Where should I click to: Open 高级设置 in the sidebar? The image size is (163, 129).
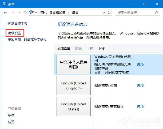pyautogui.click(x=14, y=33)
